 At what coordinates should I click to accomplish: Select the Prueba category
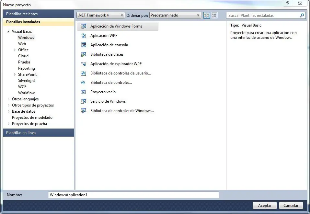click(x=24, y=62)
